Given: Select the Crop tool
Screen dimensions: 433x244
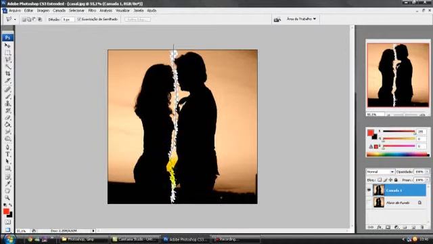Looking at the screenshot, I should point(7,74).
